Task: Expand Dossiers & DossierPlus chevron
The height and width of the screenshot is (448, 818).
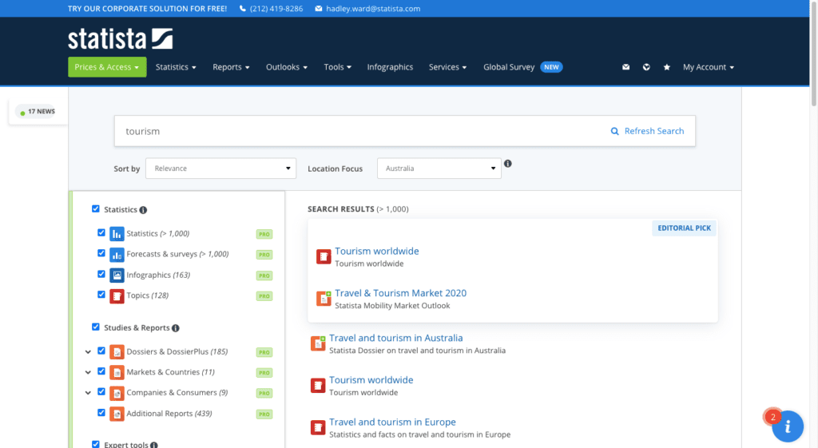Action: (x=88, y=352)
